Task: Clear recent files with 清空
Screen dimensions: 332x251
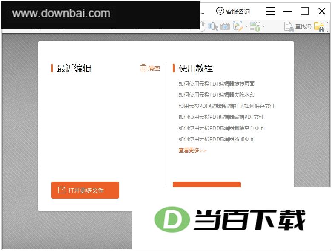Action: click(150, 68)
